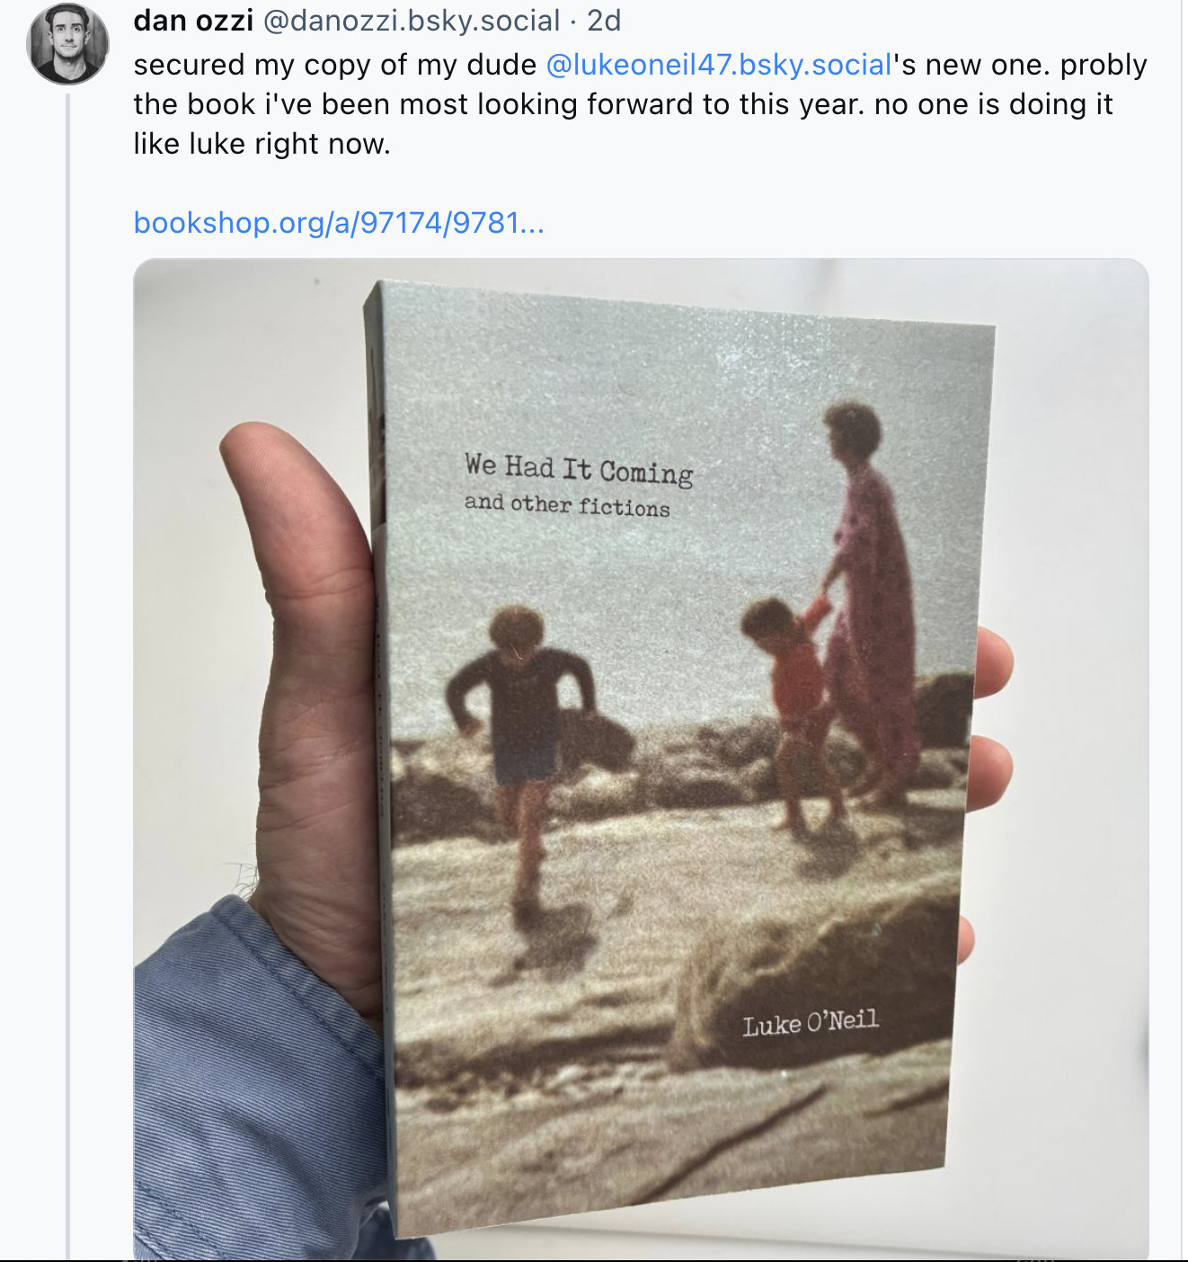1188x1262 pixels.
Task: Click "and other fictions" subtitle on the cover
Action: pyautogui.click(x=567, y=505)
